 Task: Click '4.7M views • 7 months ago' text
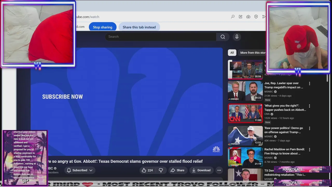coord(280,162)
